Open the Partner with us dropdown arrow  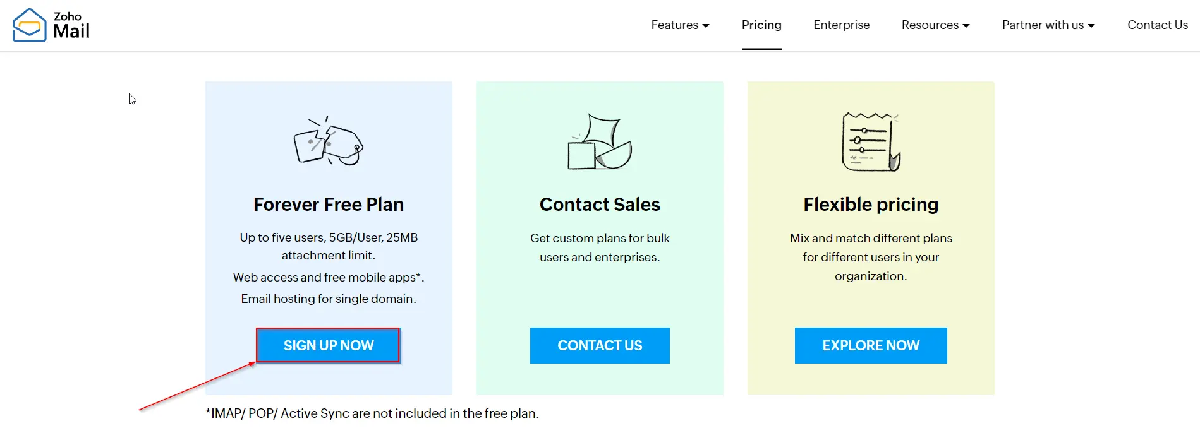1091,26
